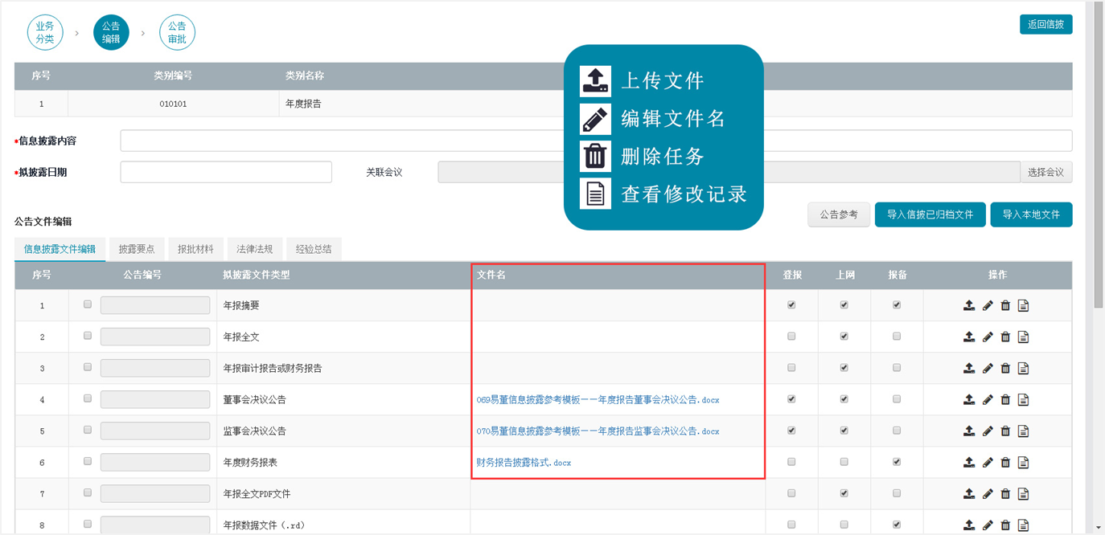Edit file name of 董事会决议公告
The image size is (1105, 535).
click(988, 399)
